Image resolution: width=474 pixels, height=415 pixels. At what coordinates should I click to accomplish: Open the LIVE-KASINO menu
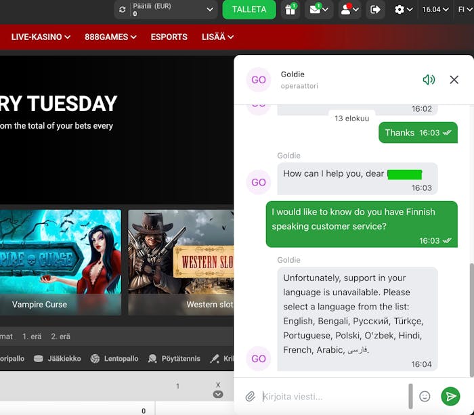[x=41, y=37]
